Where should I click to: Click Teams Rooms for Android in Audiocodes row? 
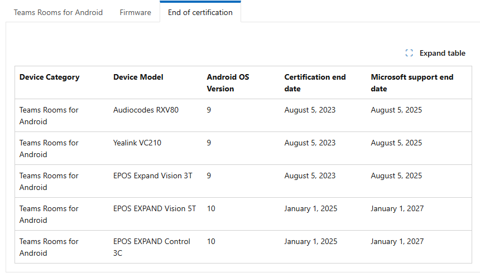coord(49,116)
